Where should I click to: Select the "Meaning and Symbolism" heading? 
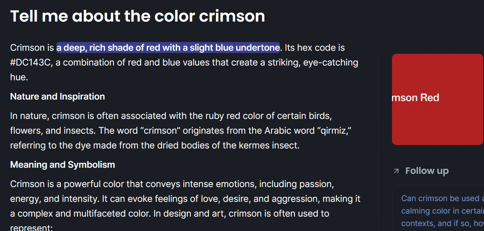(62, 165)
